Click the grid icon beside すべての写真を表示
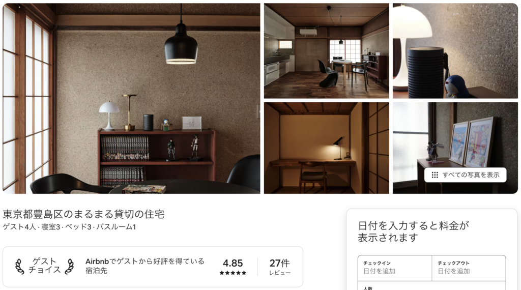The height and width of the screenshot is (290, 521). pos(435,175)
